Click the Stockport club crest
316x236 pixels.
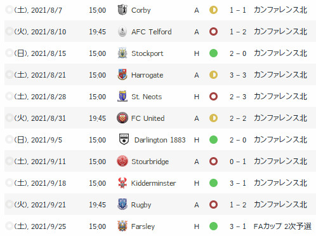pyautogui.click(x=122, y=53)
